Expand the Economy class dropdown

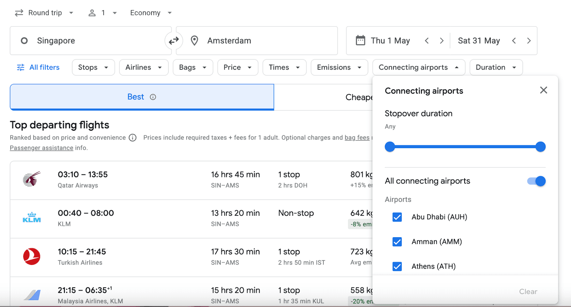tap(151, 13)
